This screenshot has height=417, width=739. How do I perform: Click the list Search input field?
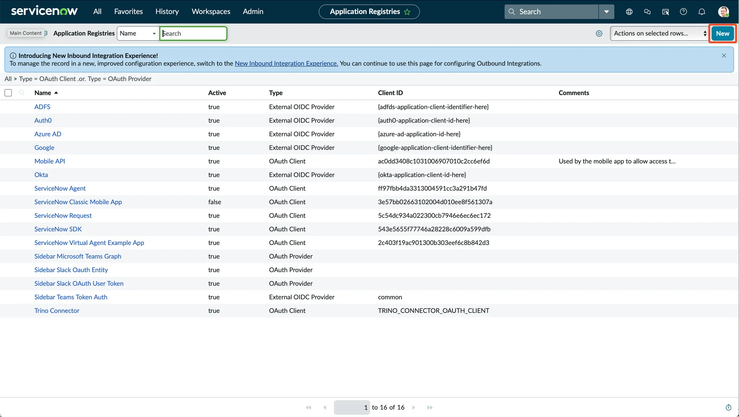(x=193, y=34)
